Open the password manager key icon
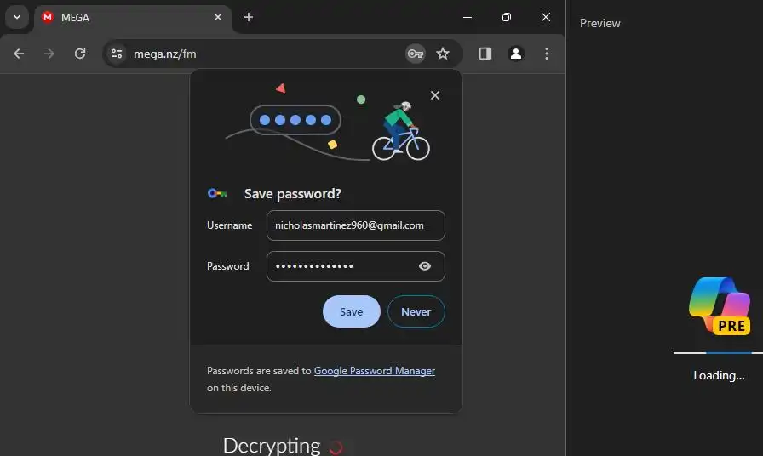 (415, 54)
